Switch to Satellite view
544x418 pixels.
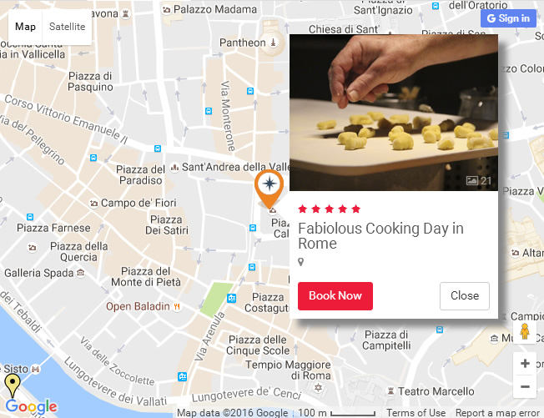(x=67, y=27)
